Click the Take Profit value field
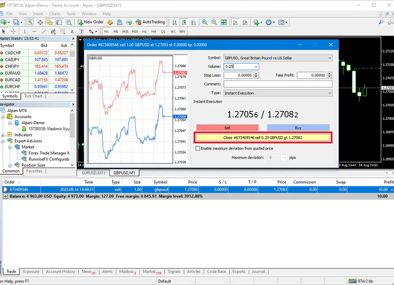 coord(312,75)
